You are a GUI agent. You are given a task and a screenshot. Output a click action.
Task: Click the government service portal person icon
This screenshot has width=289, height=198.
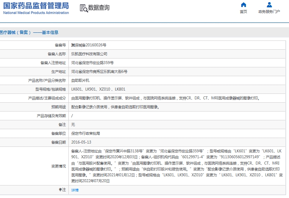269,5
